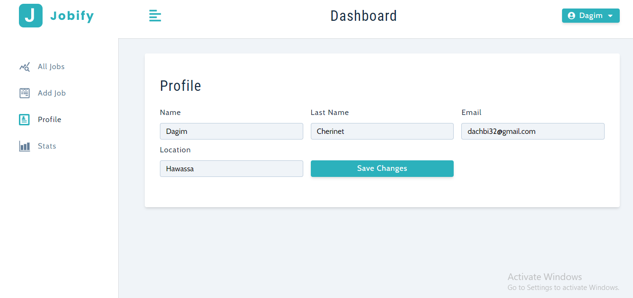
Task: Click the Jobify J logo icon
Action: [30, 15]
